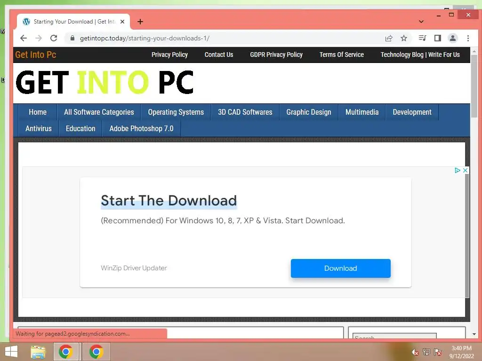Switch to second Chrome taskbar icon
This screenshot has width=482, height=361.
tap(96, 352)
